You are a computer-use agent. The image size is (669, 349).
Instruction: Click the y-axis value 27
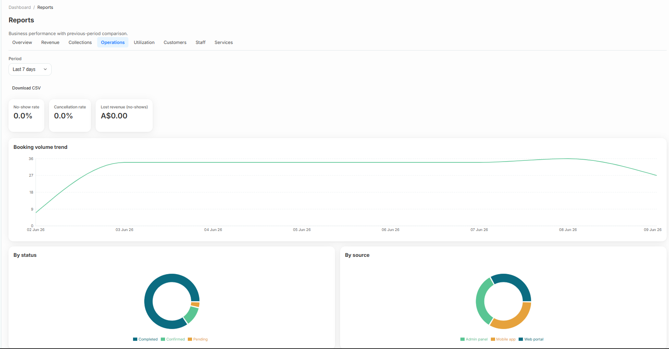pyautogui.click(x=31, y=175)
